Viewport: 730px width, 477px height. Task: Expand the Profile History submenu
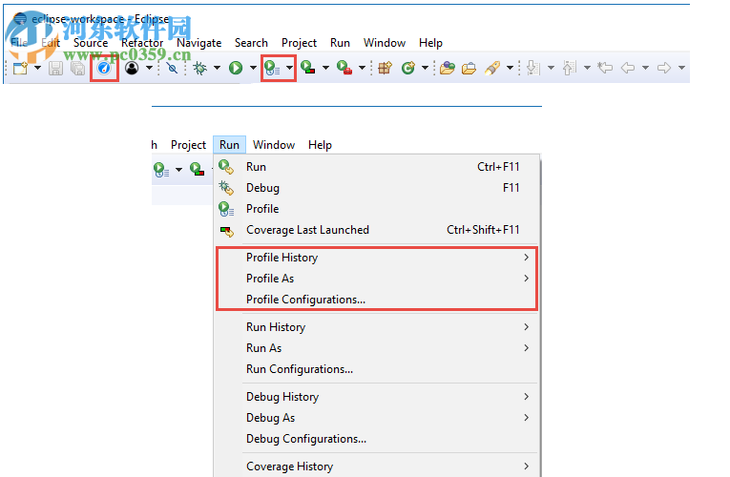[377, 258]
